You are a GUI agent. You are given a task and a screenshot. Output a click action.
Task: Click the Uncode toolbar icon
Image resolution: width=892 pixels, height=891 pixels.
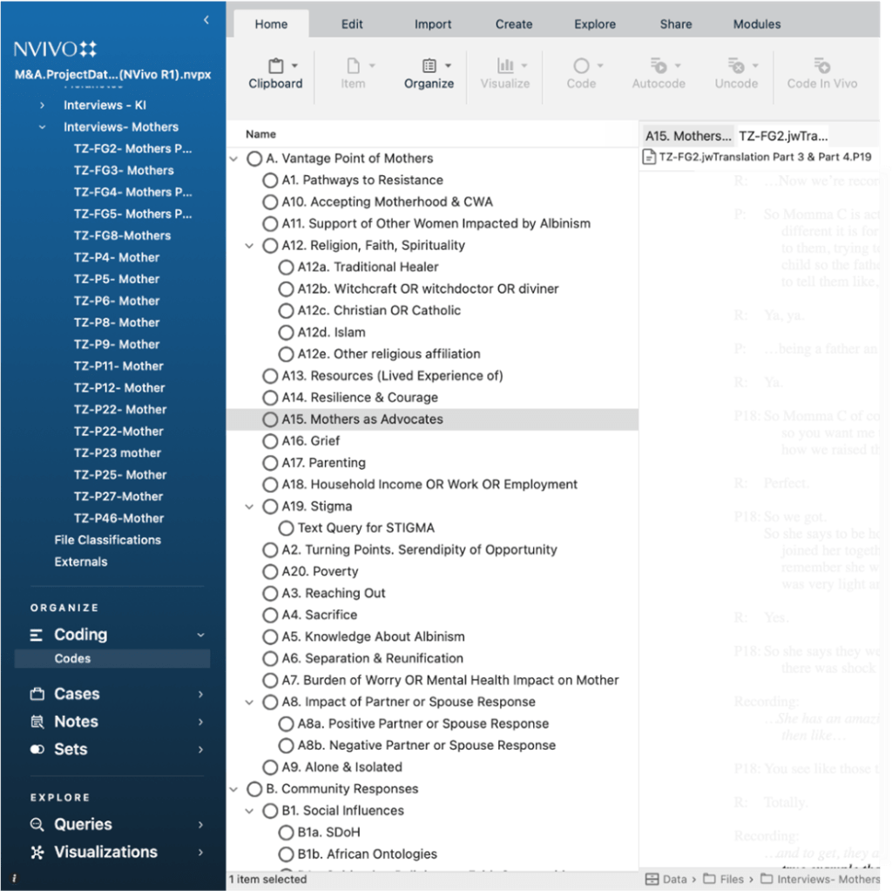coord(736,66)
